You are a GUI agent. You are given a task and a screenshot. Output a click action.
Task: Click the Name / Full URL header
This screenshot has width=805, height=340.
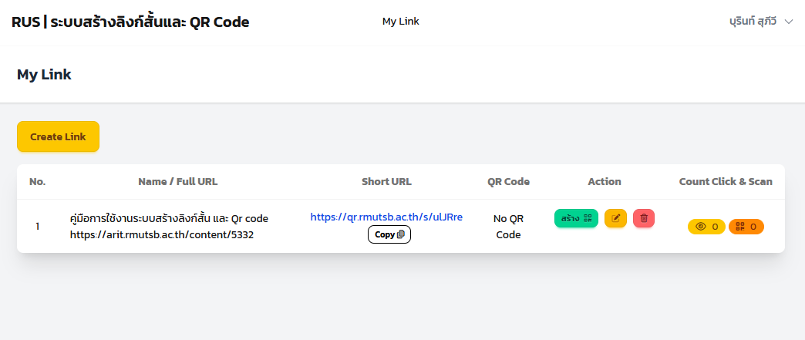[x=177, y=181]
